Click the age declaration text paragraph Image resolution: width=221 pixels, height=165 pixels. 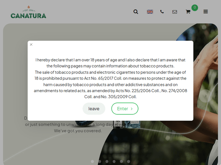[x=110, y=78]
